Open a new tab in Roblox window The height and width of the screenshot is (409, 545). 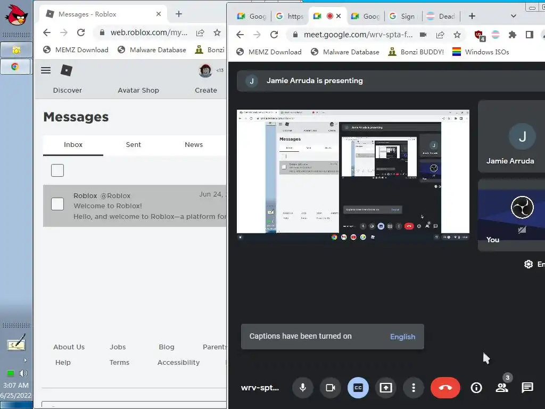click(179, 14)
